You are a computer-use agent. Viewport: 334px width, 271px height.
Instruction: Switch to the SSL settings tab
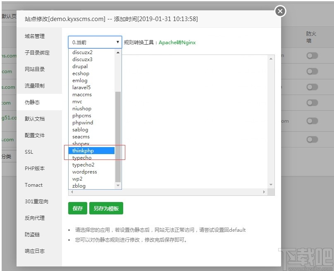pos(29,152)
